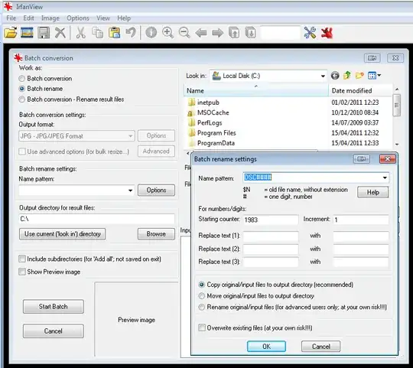Image resolution: width=413 pixels, height=368 pixels.
Task: Open the Image menu
Action: (50, 18)
